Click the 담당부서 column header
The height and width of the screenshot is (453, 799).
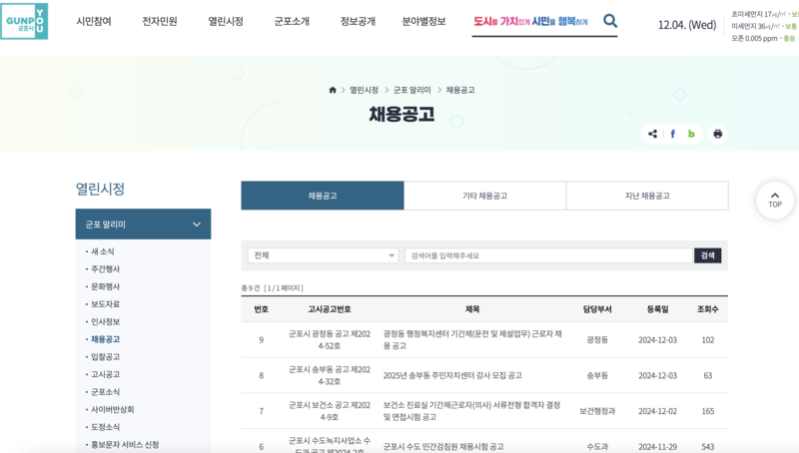[x=597, y=309]
